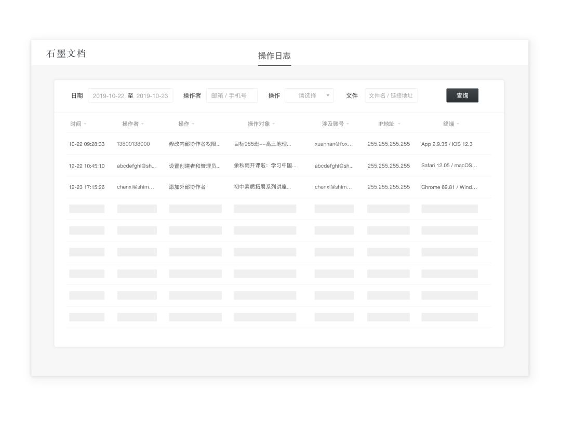Image resolution: width=561 pixels, height=422 pixels.
Task: Sort by 涉及账号 column header
Action: pyautogui.click(x=335, y=124)
